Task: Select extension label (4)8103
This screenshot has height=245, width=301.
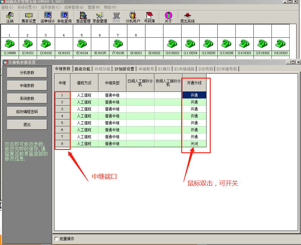Action: (x=64, y=53)
